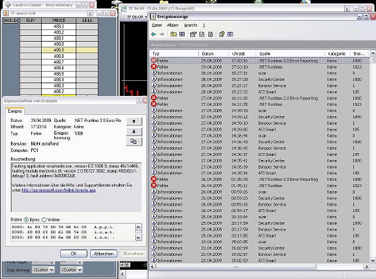
Task: Click the HOLD column header in TF-man2-roll
Action: [10, 20]
